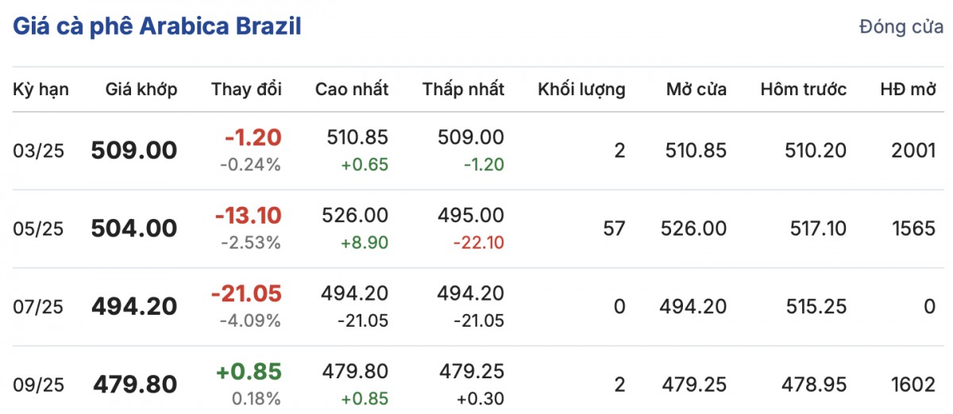Click the HĐ mở column header
The height and width of the screenshot is (414, 953).
[x=908, y=90]
